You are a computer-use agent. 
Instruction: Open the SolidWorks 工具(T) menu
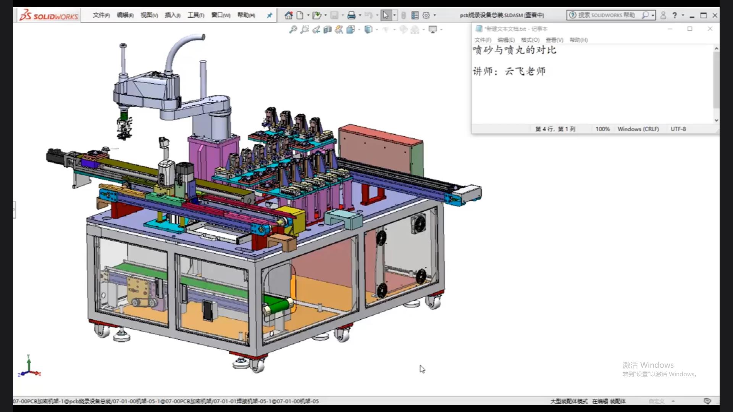pos(196,15)
